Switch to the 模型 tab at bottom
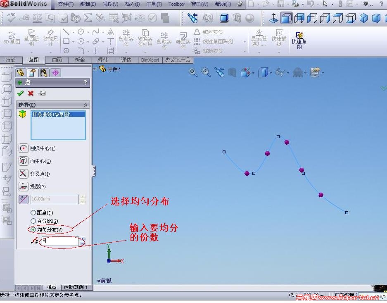This screenshot has height=303, width=387. [x=52, y=287]
